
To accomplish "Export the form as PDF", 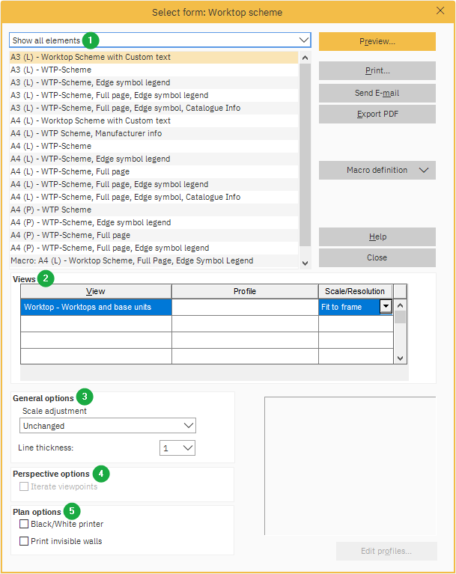I will coord(377,115).
